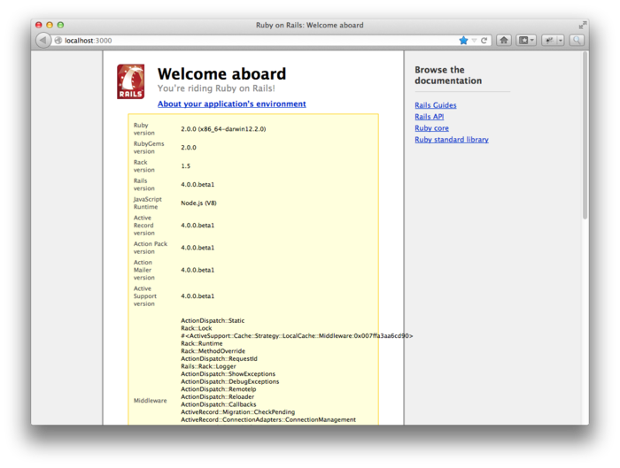Expand the bookmarks menu button
Screen dimensions: 620x468
point(526,41)
